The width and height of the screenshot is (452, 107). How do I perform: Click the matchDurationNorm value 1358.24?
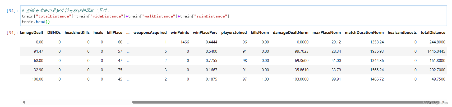click(x=377, y=42)
